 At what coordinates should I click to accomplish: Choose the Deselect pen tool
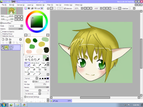click(x=44, y=69)
